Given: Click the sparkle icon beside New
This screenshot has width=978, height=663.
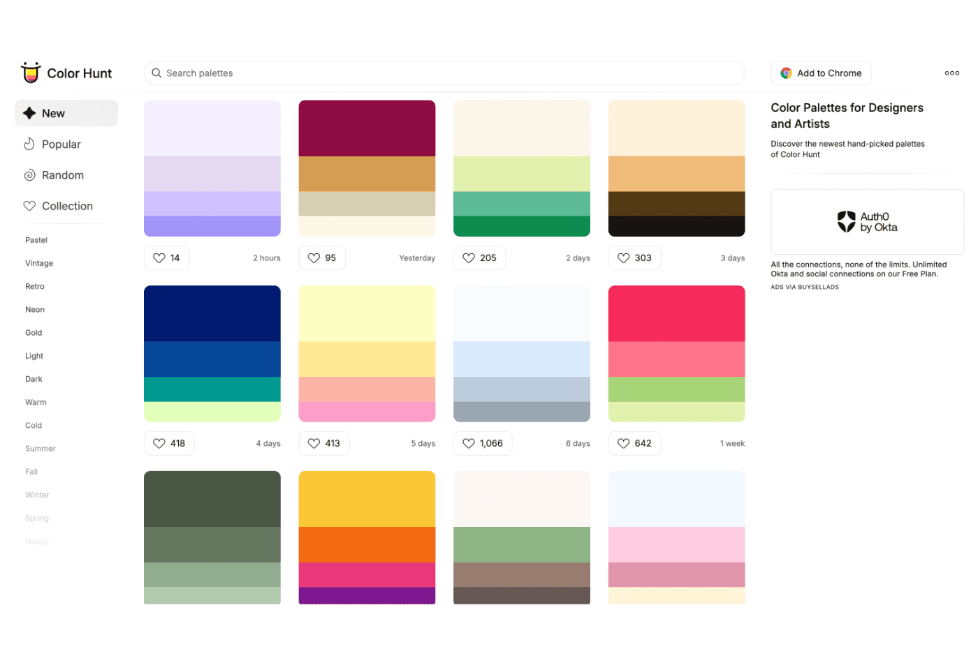Looking at the screenshot, I should (29, 113).
